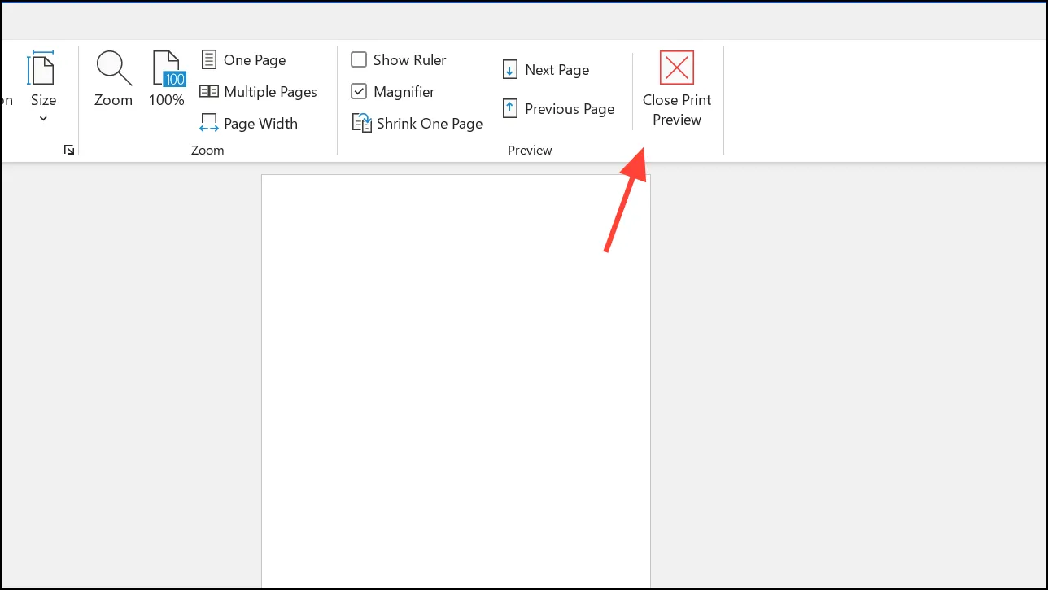Click the Zoom group label

[207, 151]
